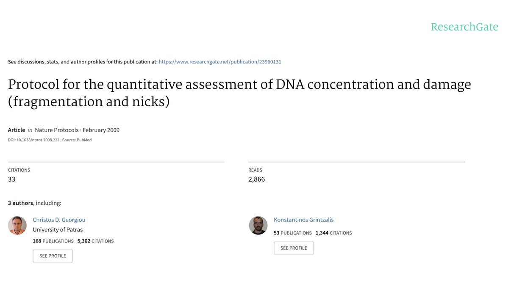Click the ResearchGate logo
This screenshot has width=508, height=281.
(x=464, y=27)
